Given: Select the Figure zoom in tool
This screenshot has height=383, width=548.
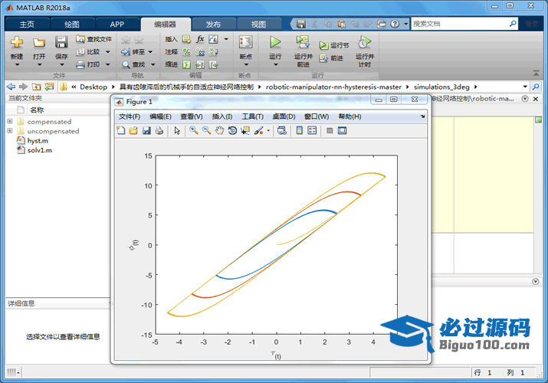Looking at the screenshot, I should [193, 130].
